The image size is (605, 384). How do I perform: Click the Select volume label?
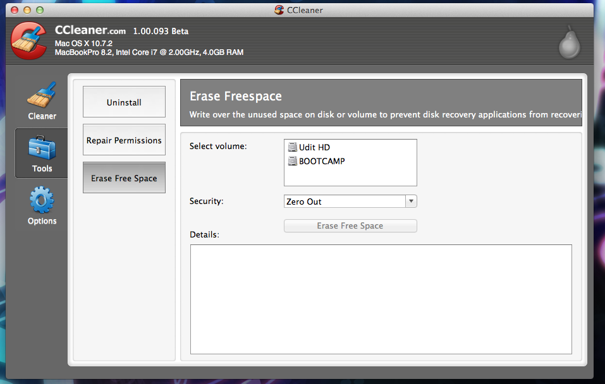click(x=218, y=146)
